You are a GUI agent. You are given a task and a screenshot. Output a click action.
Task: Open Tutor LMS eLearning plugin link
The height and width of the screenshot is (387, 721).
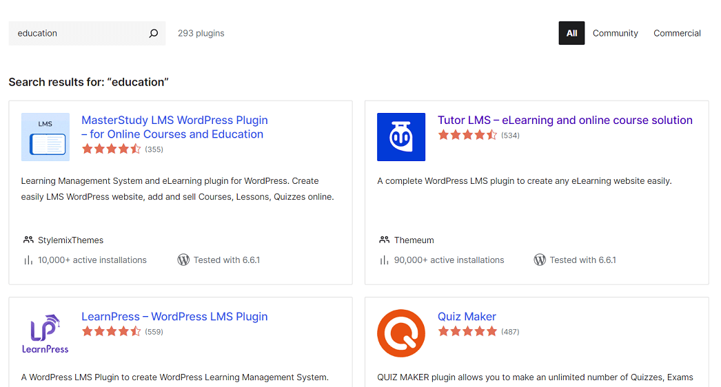[x=565, y=120]
